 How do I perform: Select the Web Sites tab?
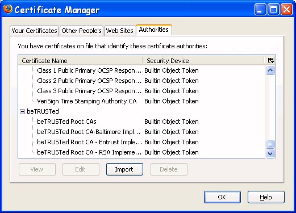click(x=120, y=31)
